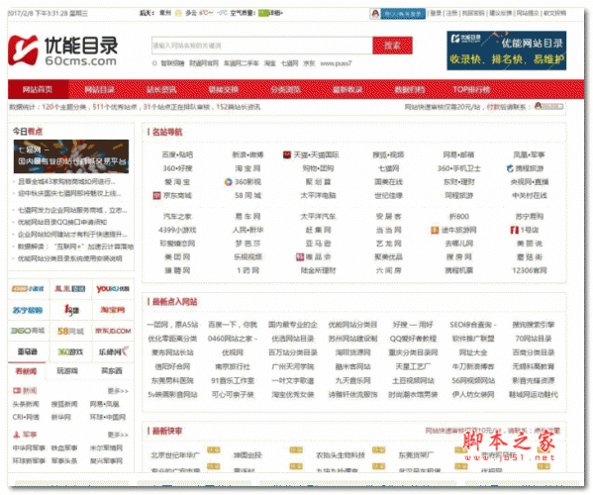This screenshot has height=495, width=593.
Task: Open the TOP排行榜 navigation tab
Action: coord(471,90)
